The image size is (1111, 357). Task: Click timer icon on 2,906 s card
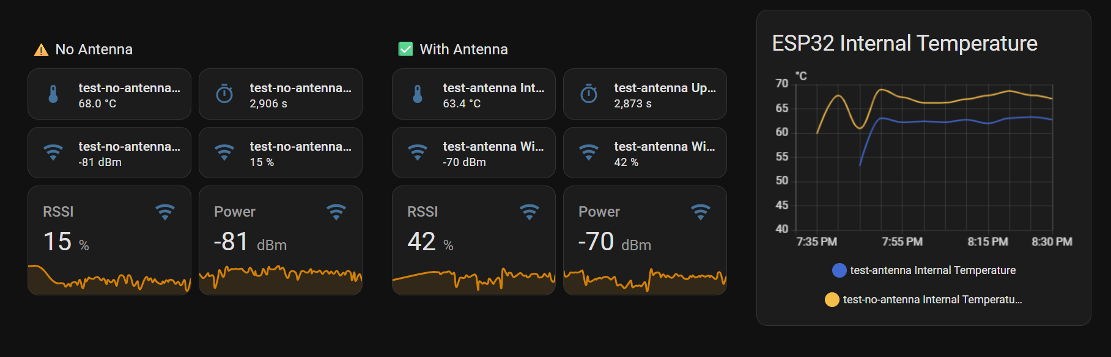pos(224,94)
